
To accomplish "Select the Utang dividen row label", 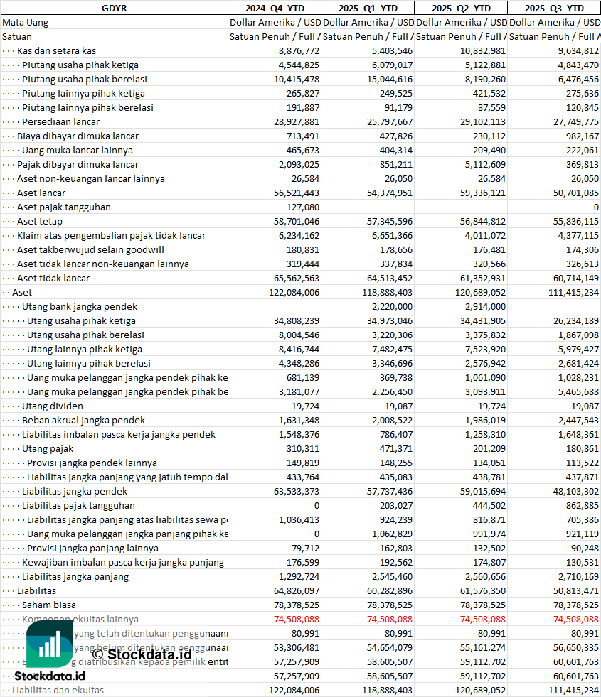I will coord(53,406).
